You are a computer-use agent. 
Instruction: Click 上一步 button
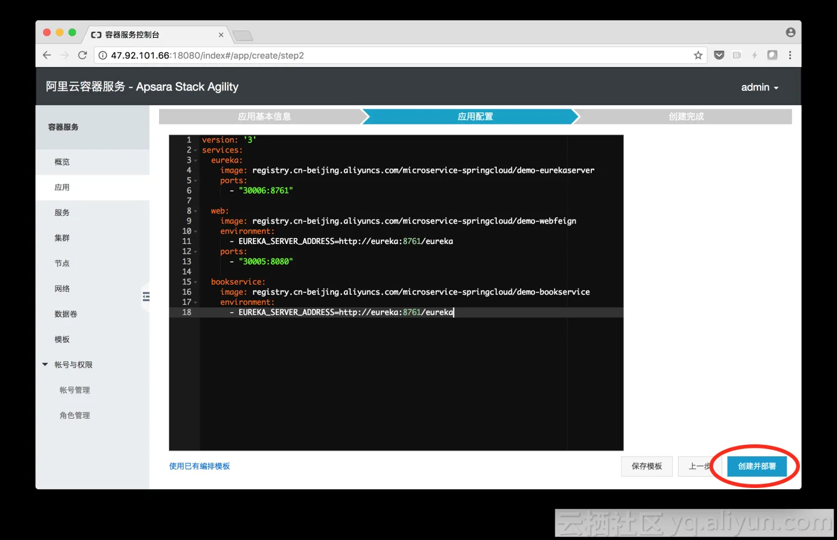[x=699, y=466]
